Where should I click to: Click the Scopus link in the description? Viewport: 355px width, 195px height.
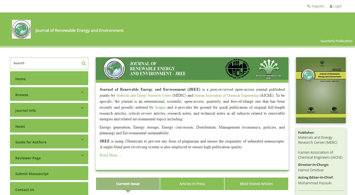[160, 107]
